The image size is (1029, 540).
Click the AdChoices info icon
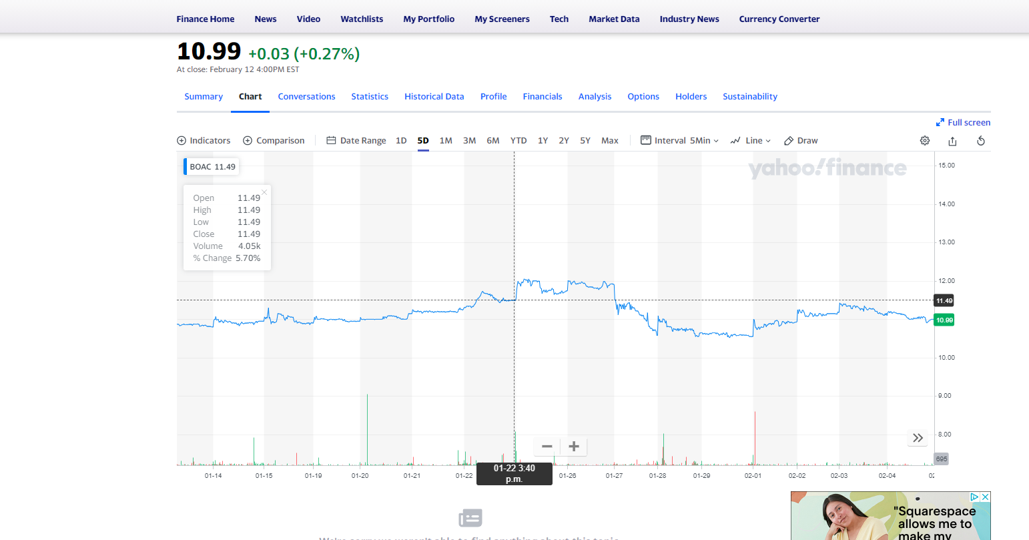click(974, 497)
